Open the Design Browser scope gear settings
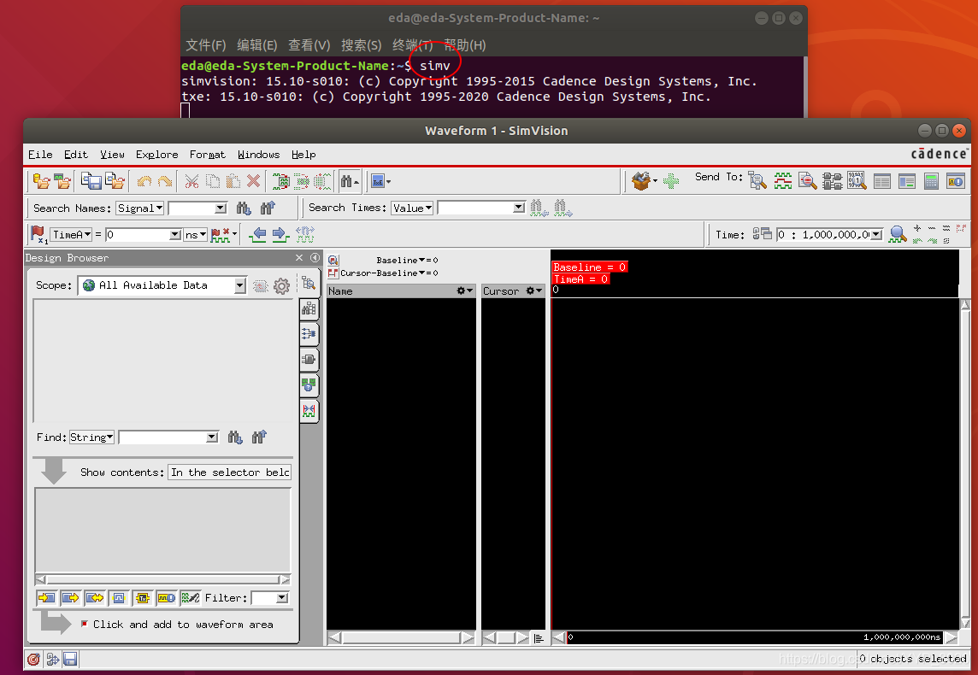The image size is (978, 675). click(x=282, y=285)
